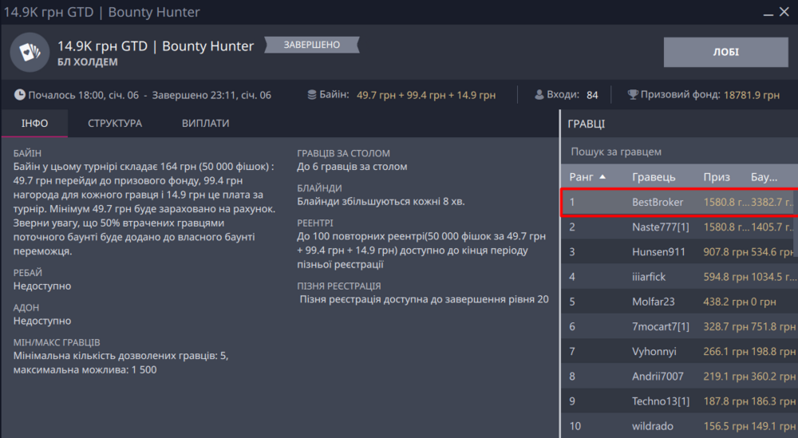This screenshot has height=438, width=798.
Task: Click the tournament cards avatar icon
Action: (30, 53)
